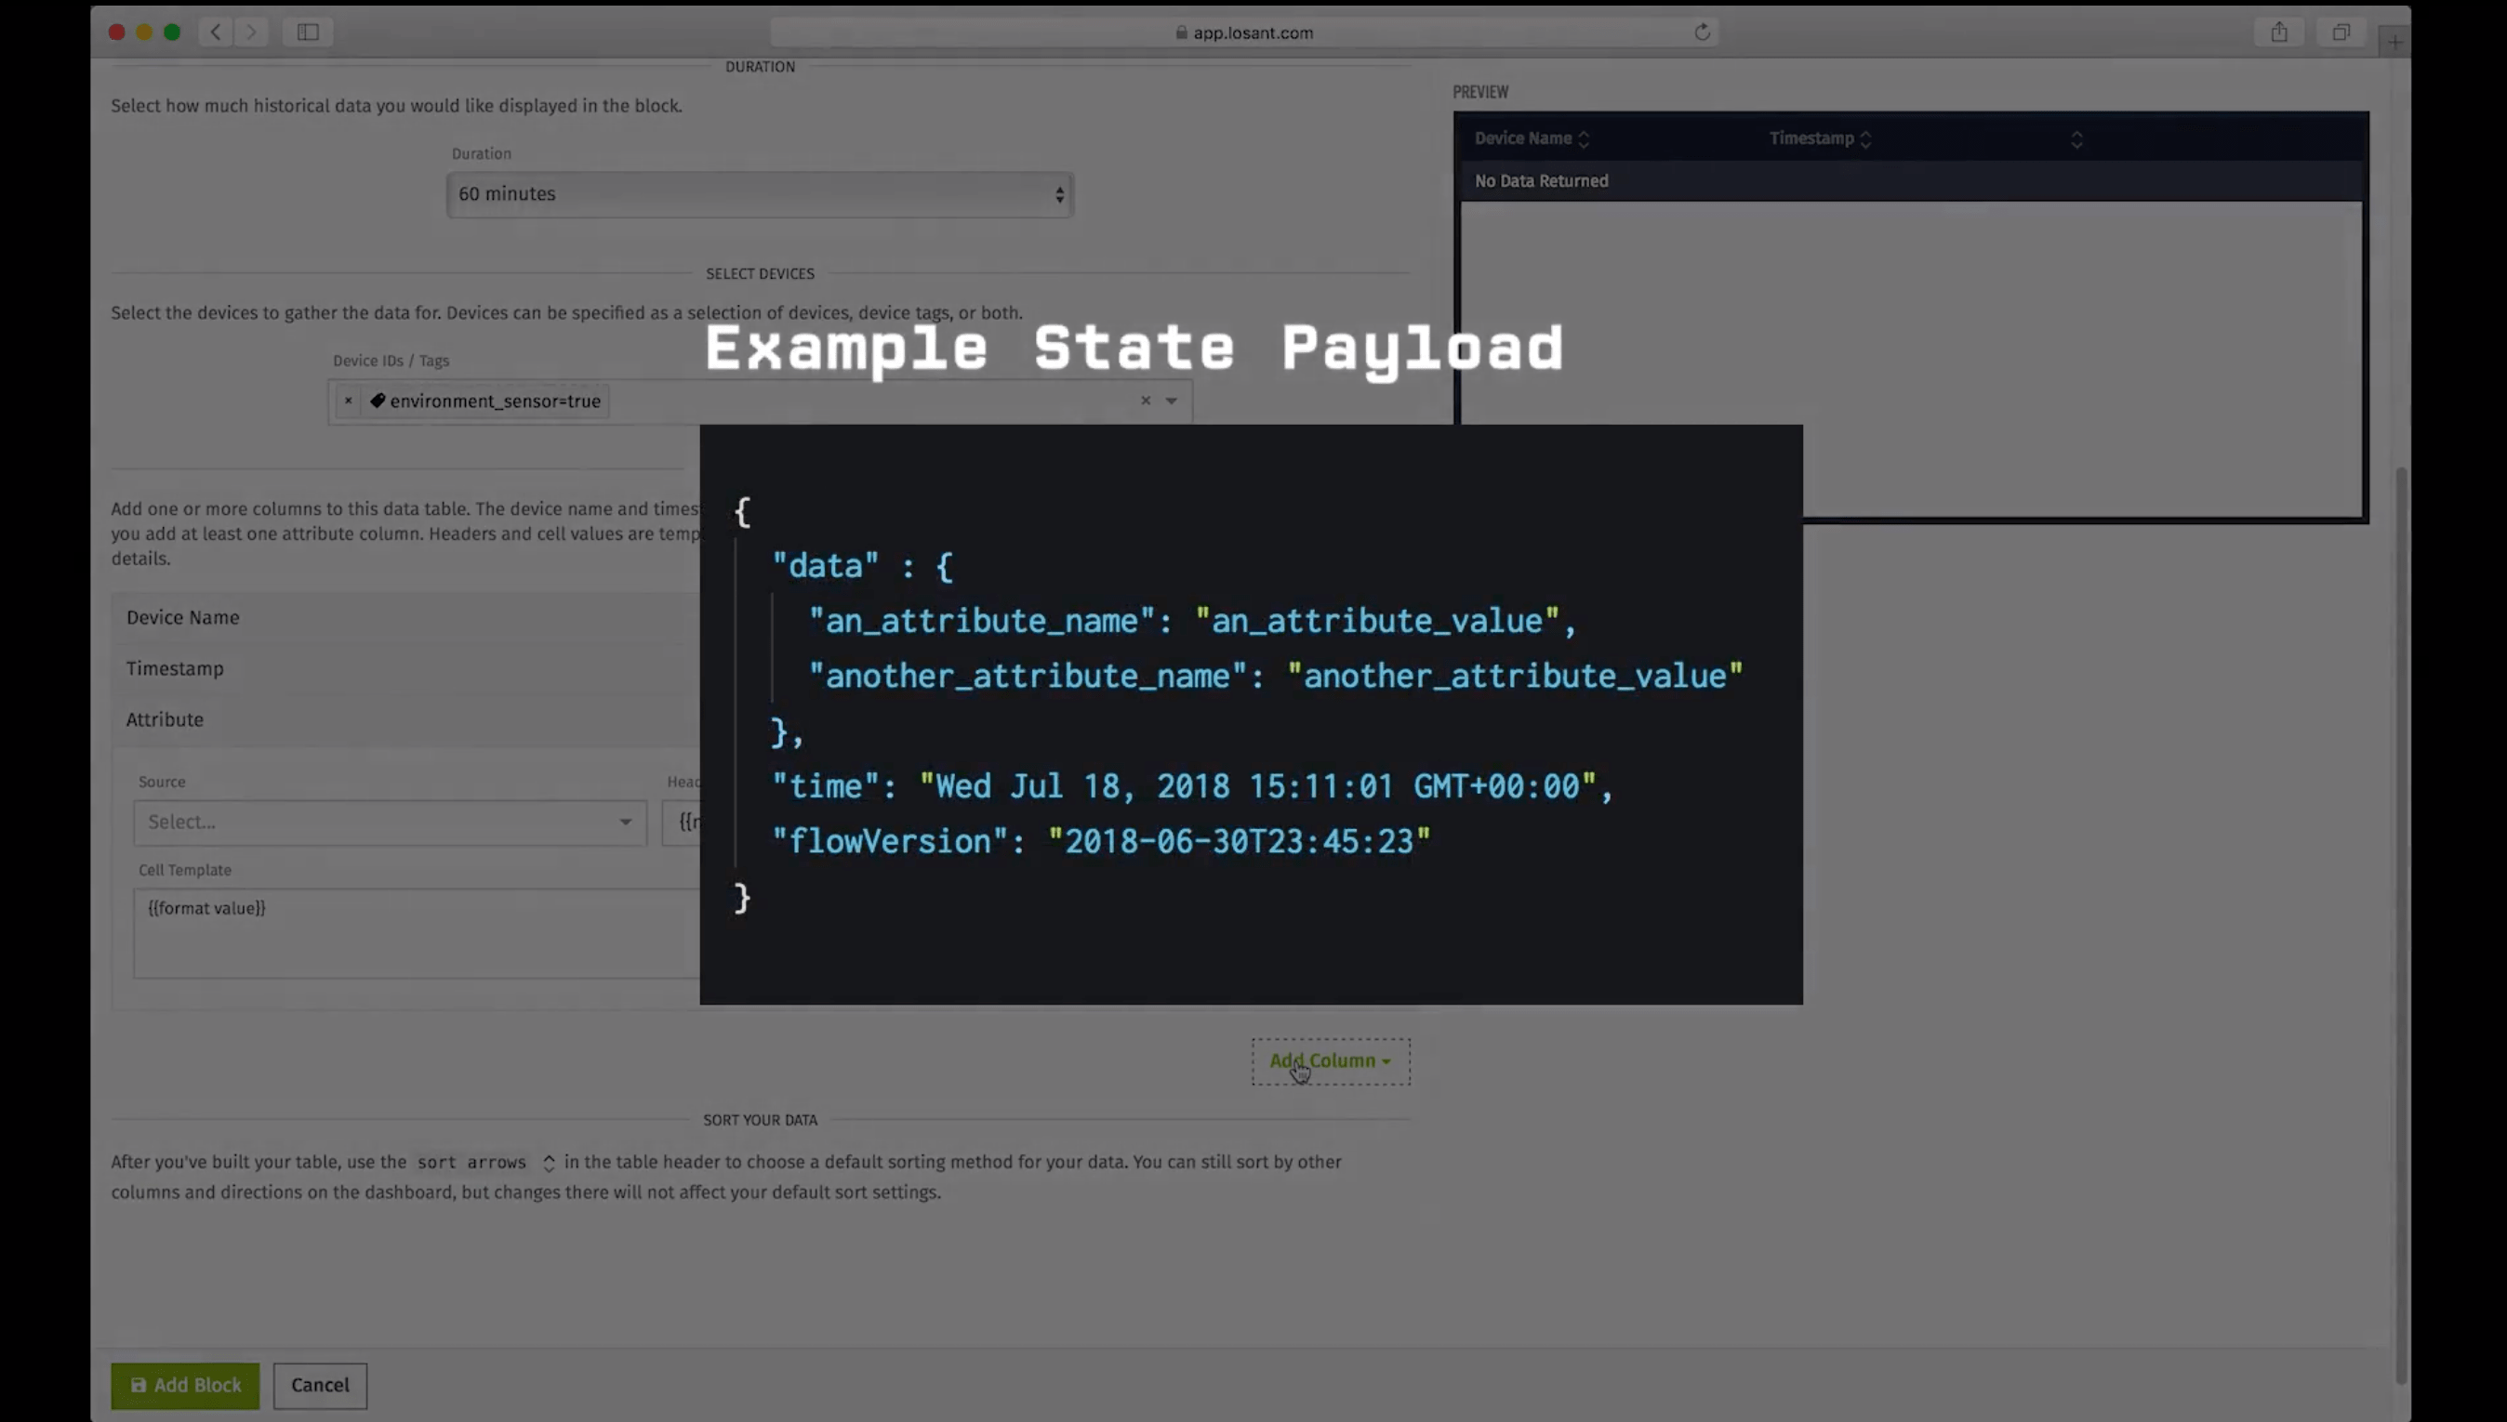Select the Device Name column row

[x=405, y=617]
